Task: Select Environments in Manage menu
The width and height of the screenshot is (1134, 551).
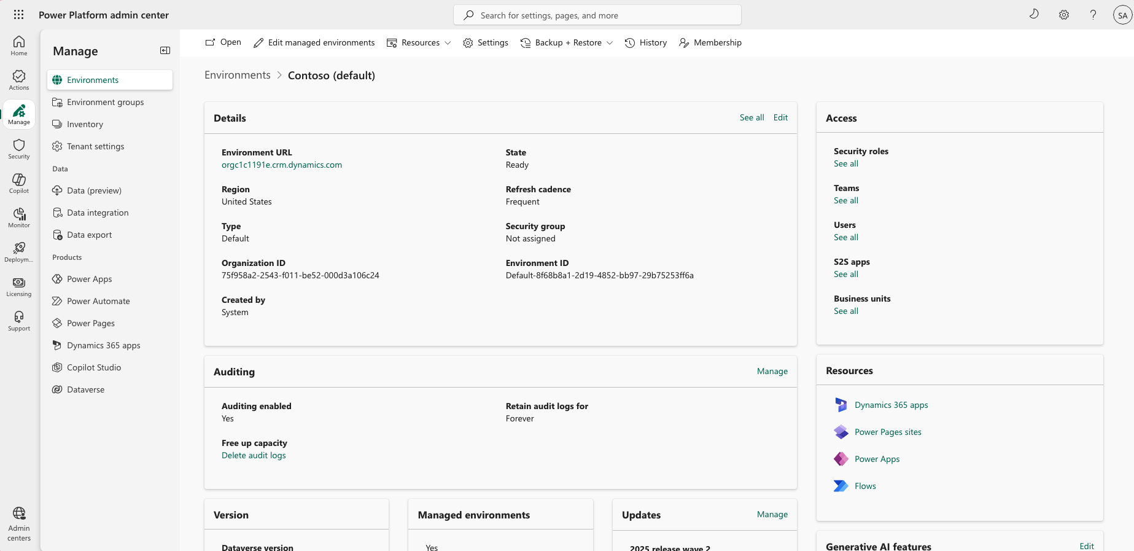Action: (110, 80)
